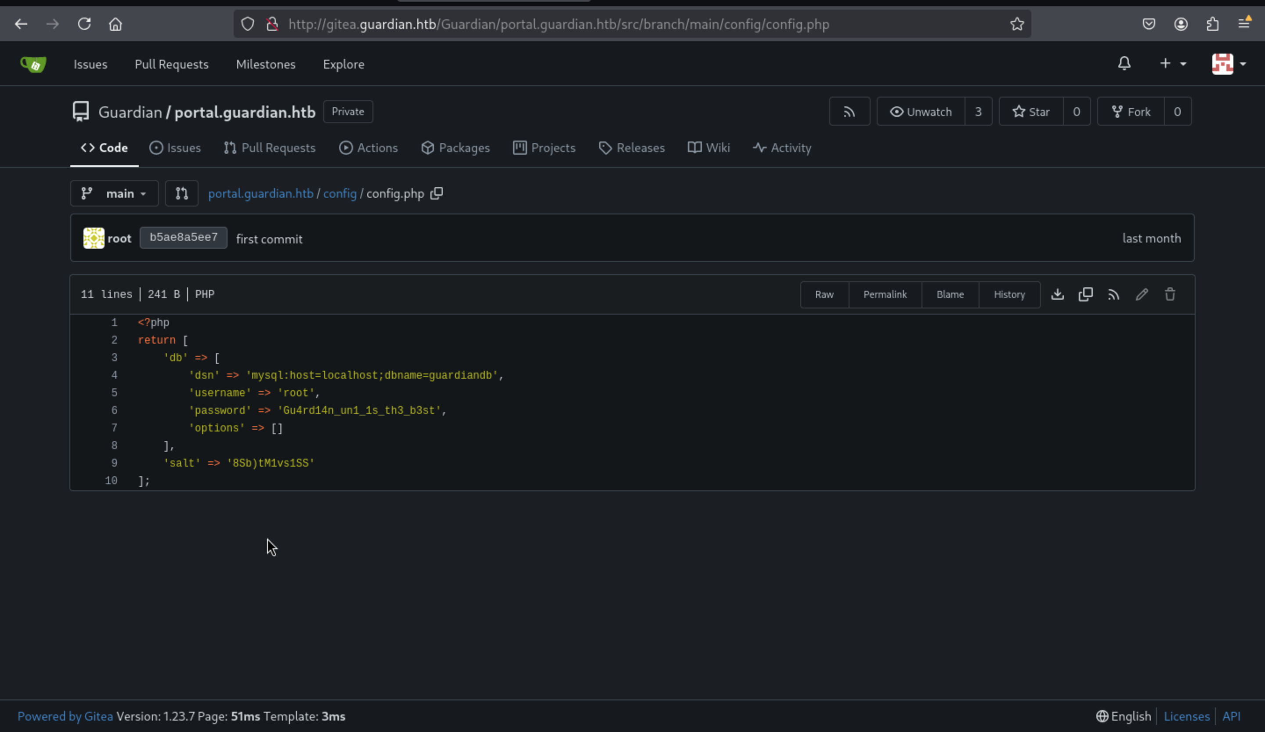Open commit b5ae8a5ee7 link
Viewport: 1265px width, 732px height.
click(183, 237)
